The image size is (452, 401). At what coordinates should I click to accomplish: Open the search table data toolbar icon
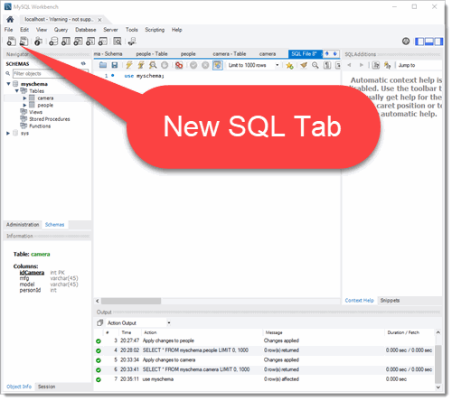tap(118, 42)
